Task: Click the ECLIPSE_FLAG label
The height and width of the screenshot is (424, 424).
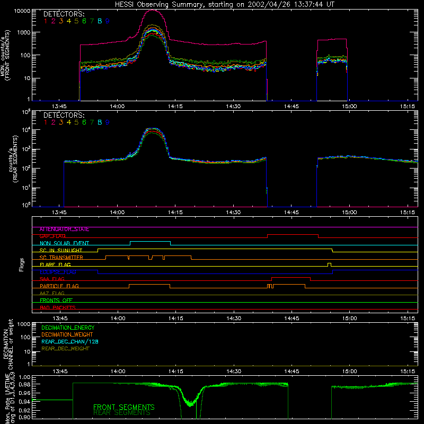Action: [x=58, y=272]
